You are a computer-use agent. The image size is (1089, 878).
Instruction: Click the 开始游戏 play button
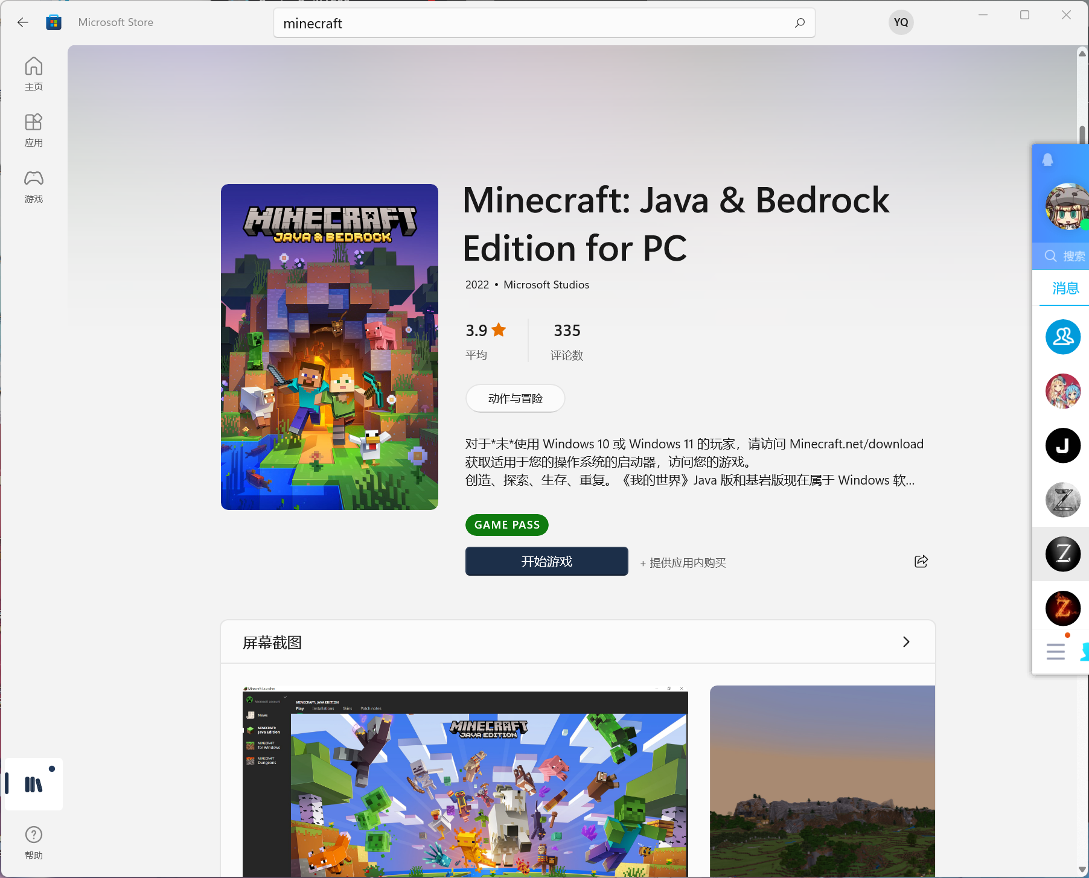pos(546,561)
